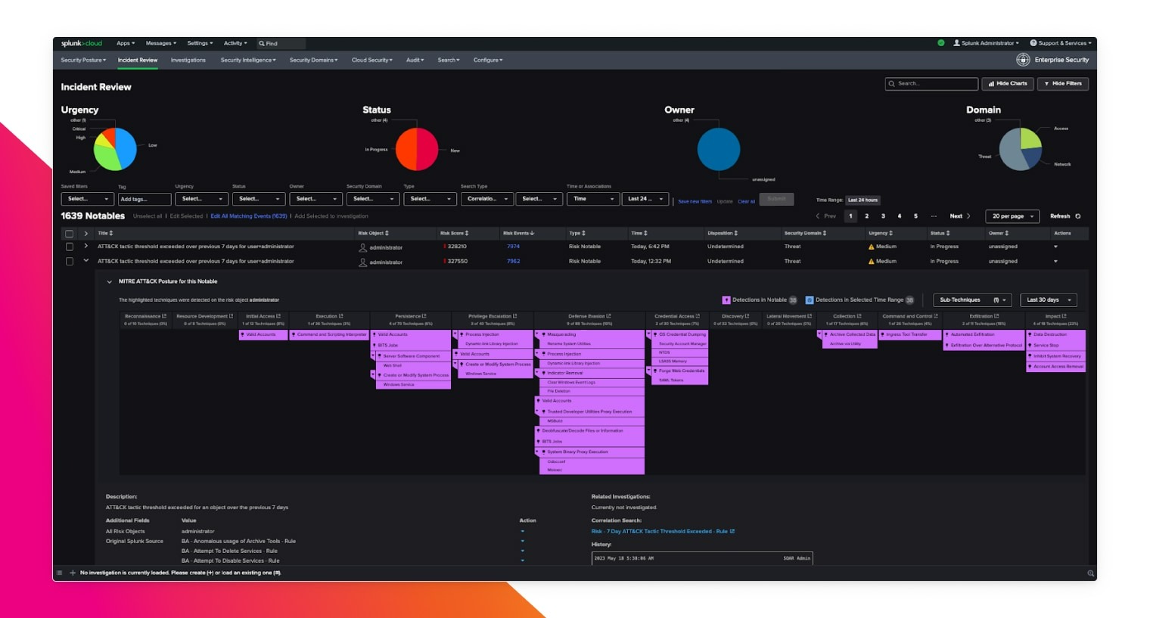The image size is (1150, 618).
Task: Click the search magnifier in filter box
Action: (x=892, y=83)
